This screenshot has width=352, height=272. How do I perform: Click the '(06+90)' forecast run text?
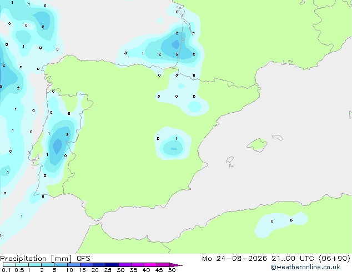point(334,259)
